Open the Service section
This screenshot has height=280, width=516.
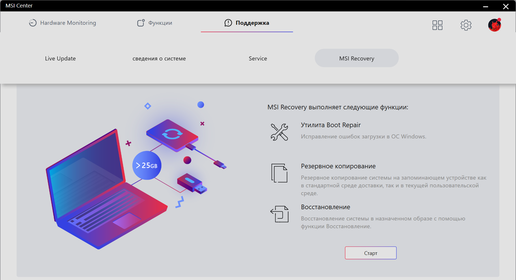pos(258,58)
